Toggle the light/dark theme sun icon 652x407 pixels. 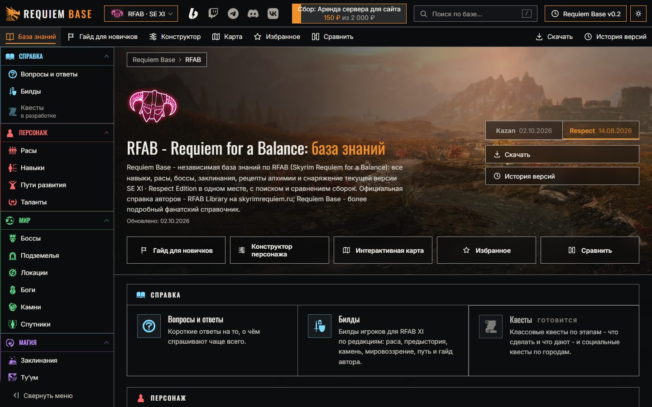(x=638, y=14)
